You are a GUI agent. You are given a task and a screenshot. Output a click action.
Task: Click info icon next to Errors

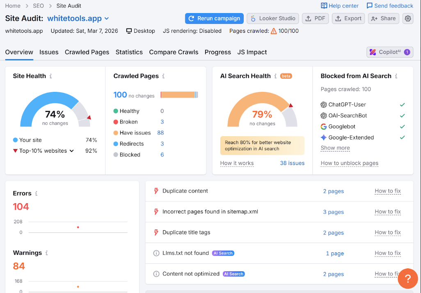click(x=36, y=194)
